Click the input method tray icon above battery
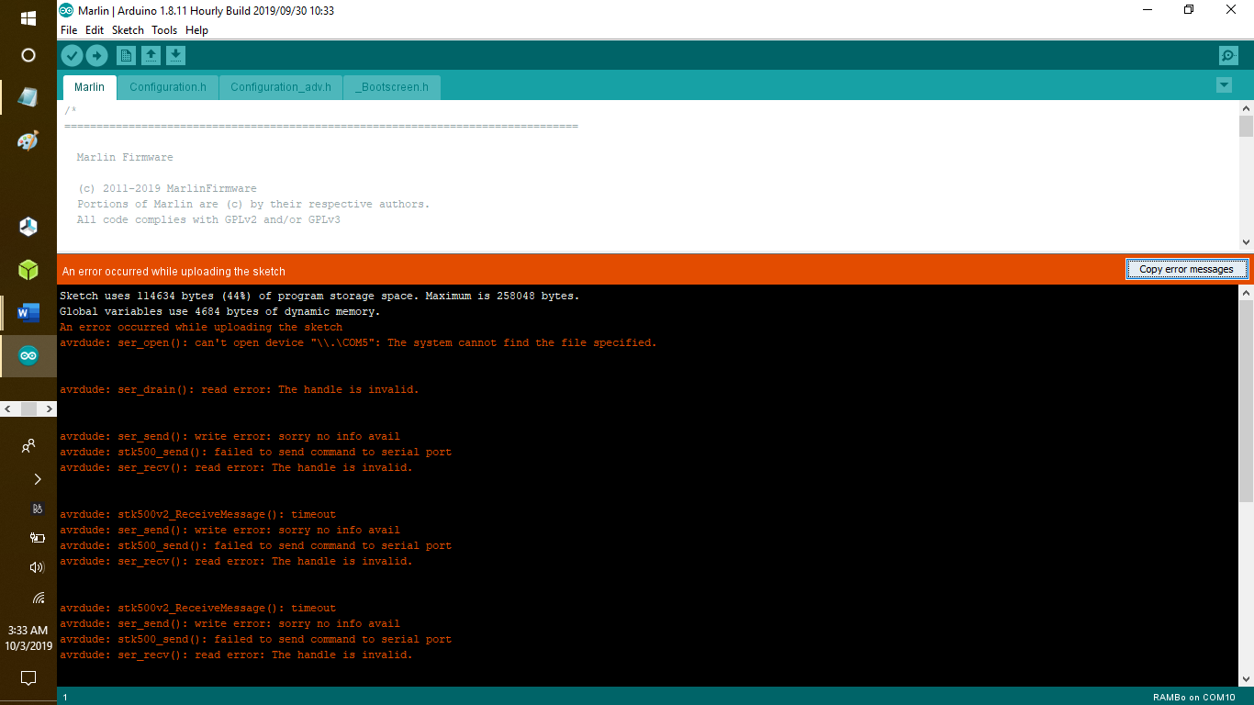 click(x=37, y=509)
